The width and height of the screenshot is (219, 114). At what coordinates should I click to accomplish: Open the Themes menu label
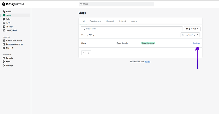click(x=9, y=27)
